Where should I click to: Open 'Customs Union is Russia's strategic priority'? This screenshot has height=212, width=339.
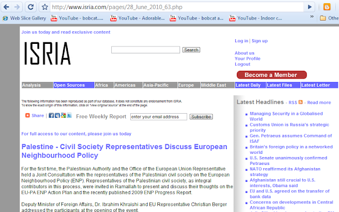pyautogui.click(x=289, y=127)
